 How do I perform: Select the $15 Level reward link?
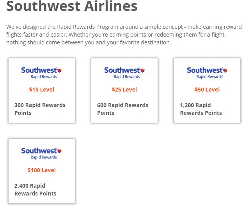tap(42, 90)
